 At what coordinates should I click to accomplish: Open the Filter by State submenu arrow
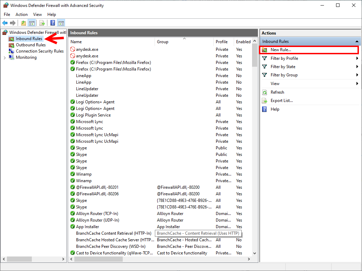[x=357, y=67]
